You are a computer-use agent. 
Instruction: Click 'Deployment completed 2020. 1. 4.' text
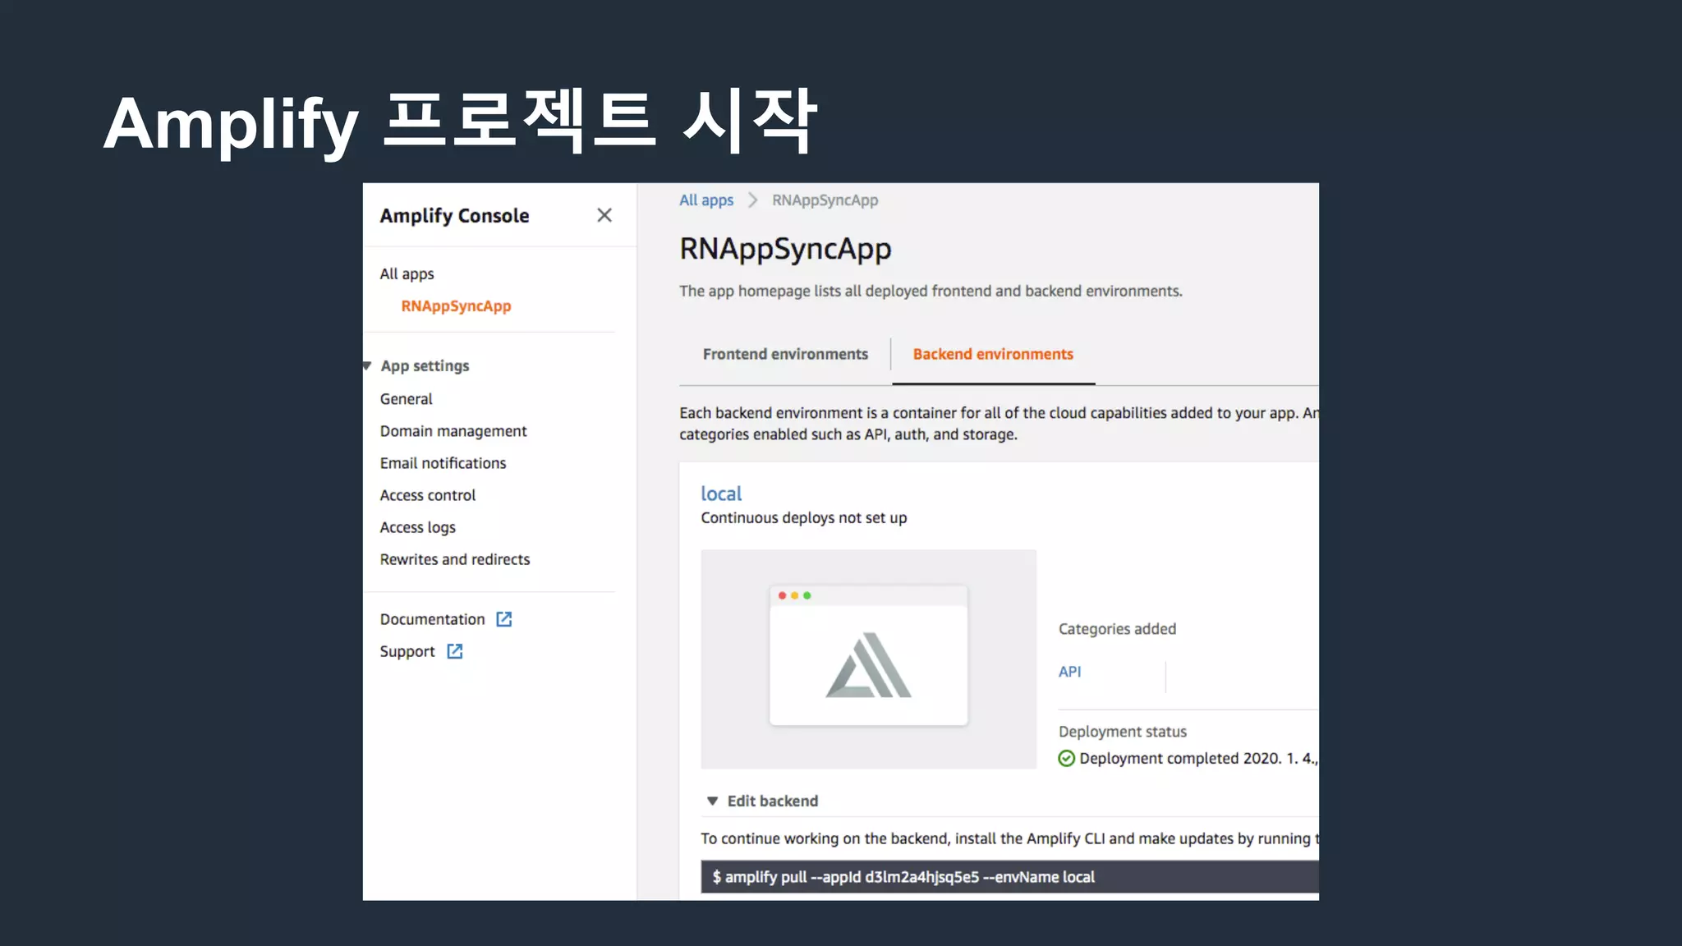1198,758
